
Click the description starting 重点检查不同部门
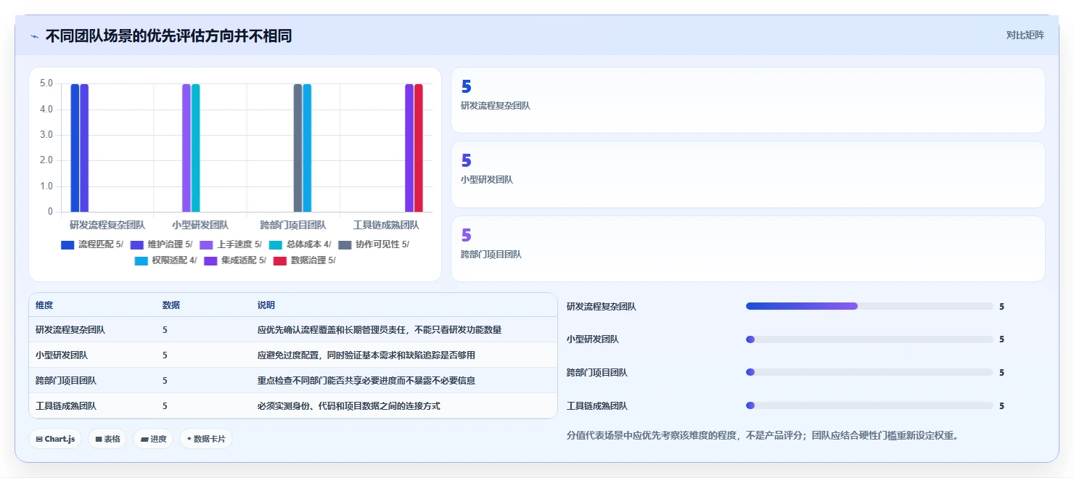(366, 380)
